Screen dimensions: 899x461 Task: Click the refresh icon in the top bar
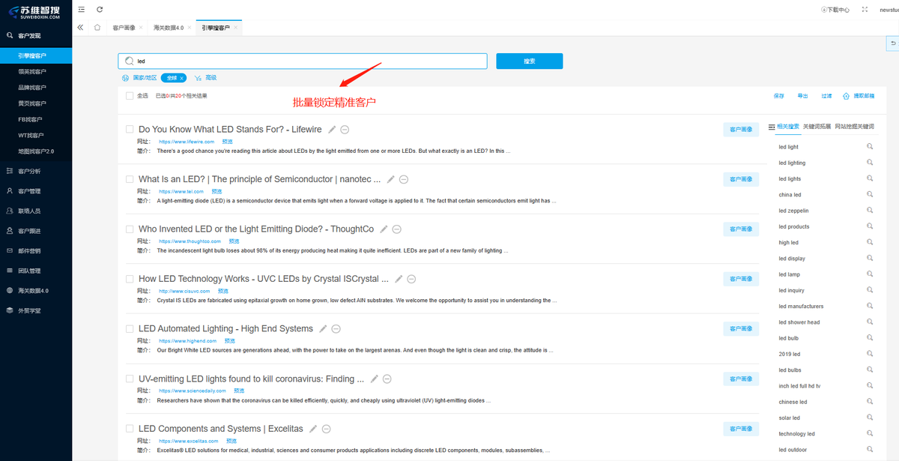[100, 9]
